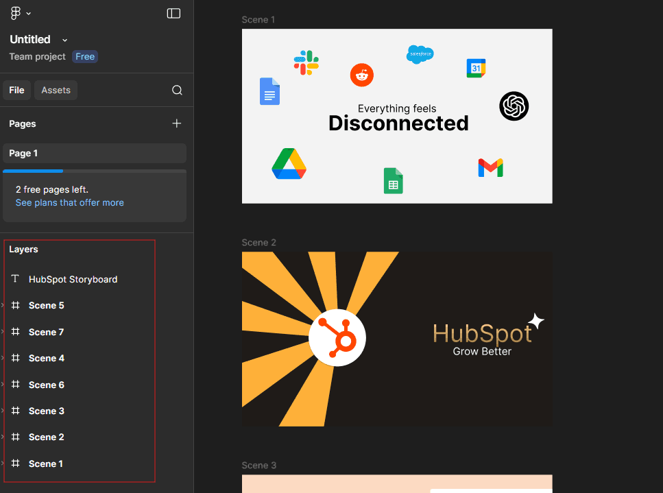Click the frame icon beside Scene 7
Image resolution: width=663 pixels, height=493 pixels.
tap(15, 332)
